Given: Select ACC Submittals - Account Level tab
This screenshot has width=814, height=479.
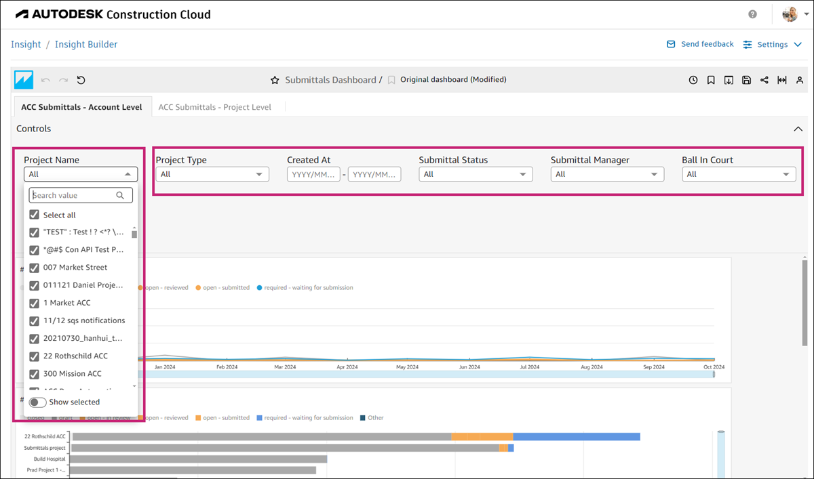Looking at the screenshot, I should pos(81,107).
